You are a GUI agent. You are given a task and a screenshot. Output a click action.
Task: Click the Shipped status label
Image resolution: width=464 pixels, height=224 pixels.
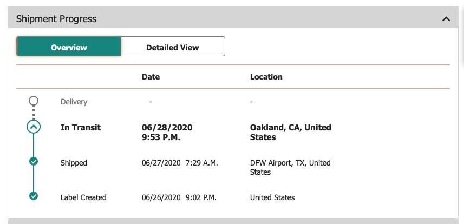tap(74, 163)
